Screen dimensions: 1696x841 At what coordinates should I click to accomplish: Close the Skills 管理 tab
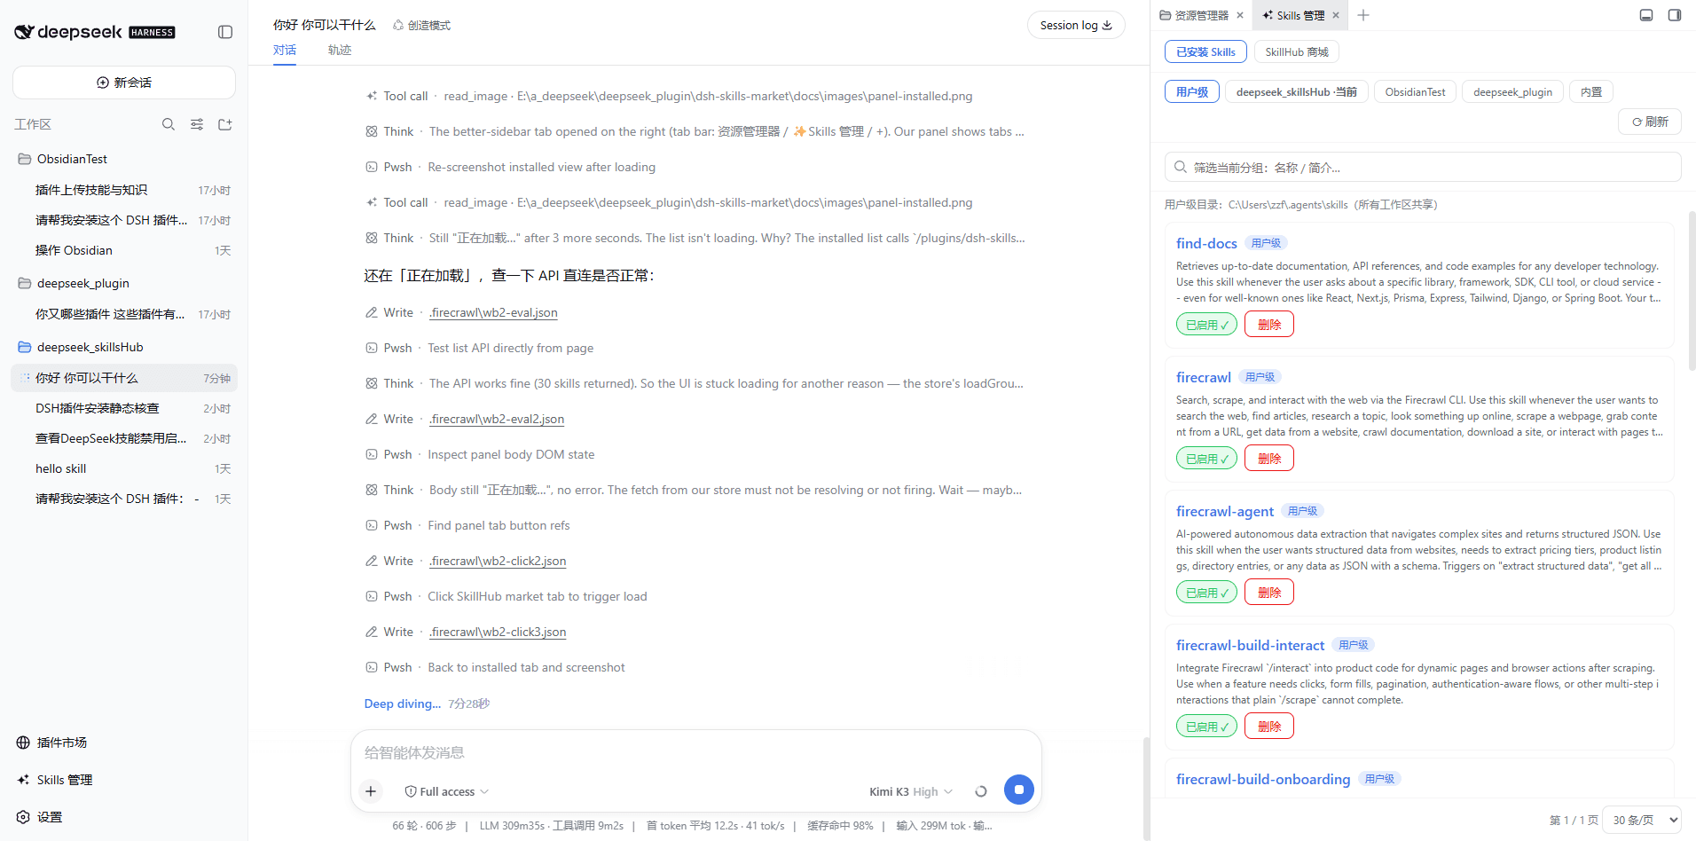point(1336,15)
